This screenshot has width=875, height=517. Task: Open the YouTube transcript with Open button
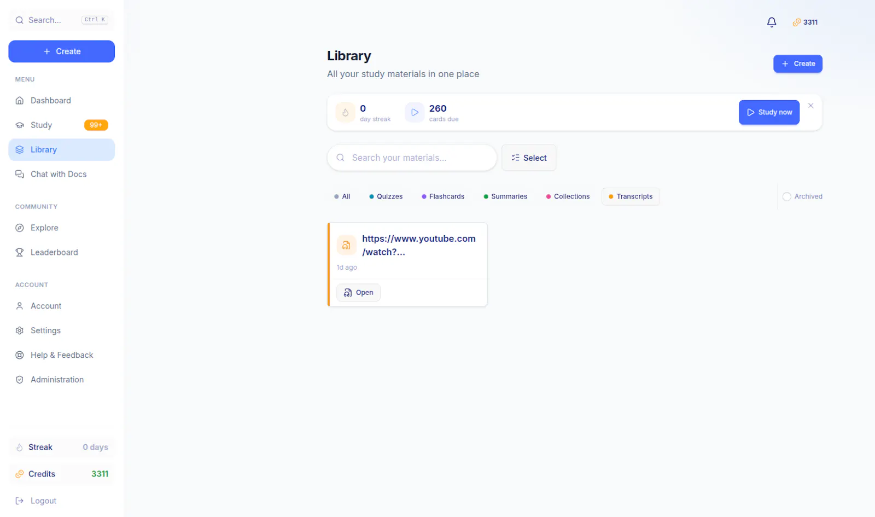click(x=359, y=293)
